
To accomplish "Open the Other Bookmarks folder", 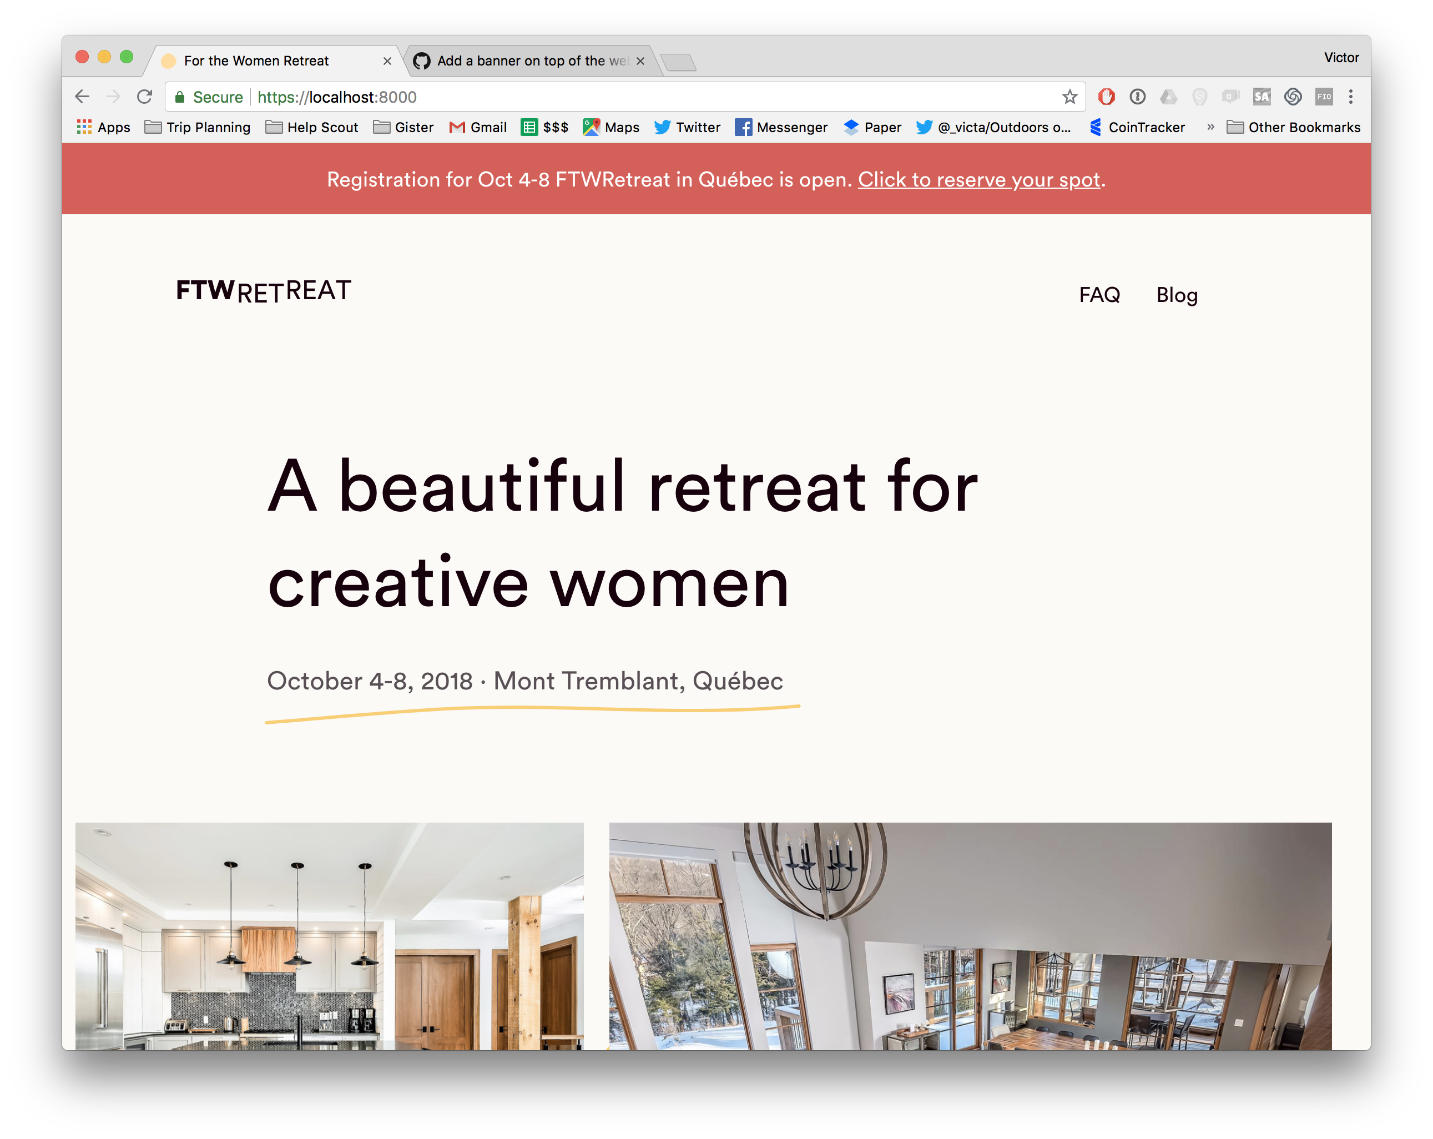I will 1294,127.
